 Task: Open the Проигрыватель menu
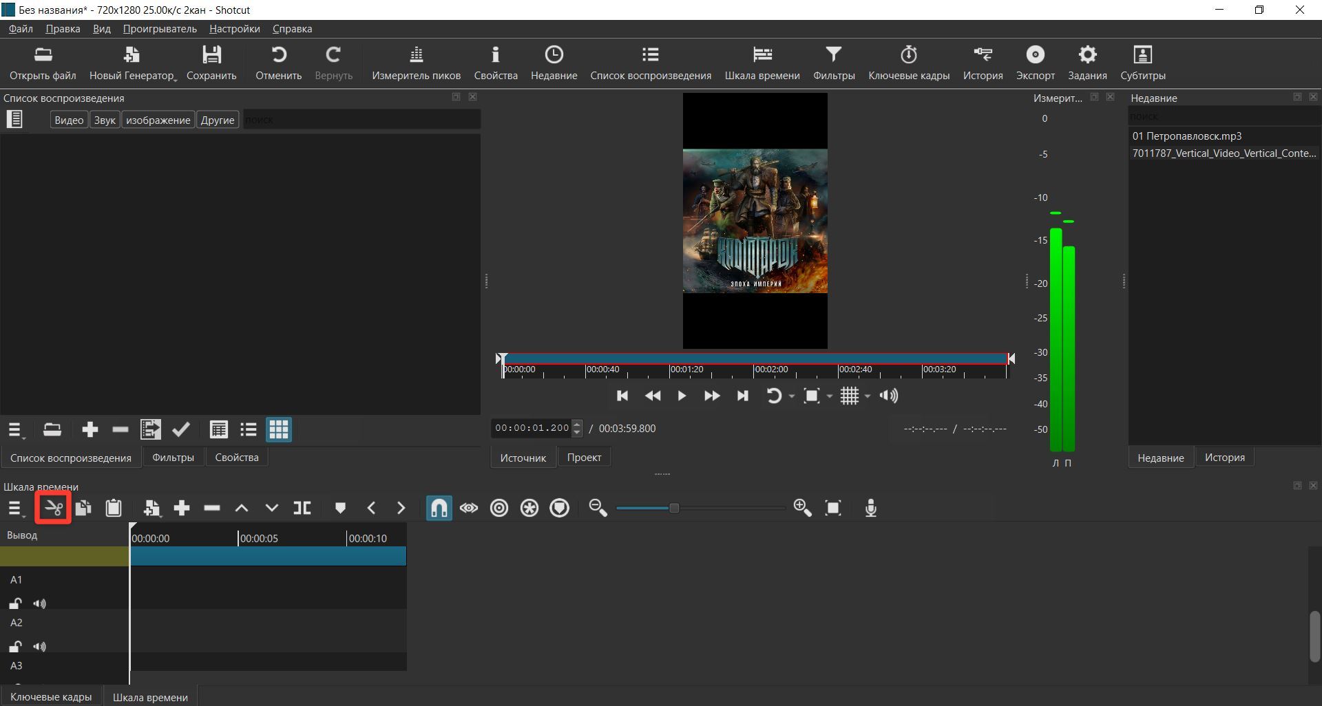pyautogui.click(x=160, y=29)
